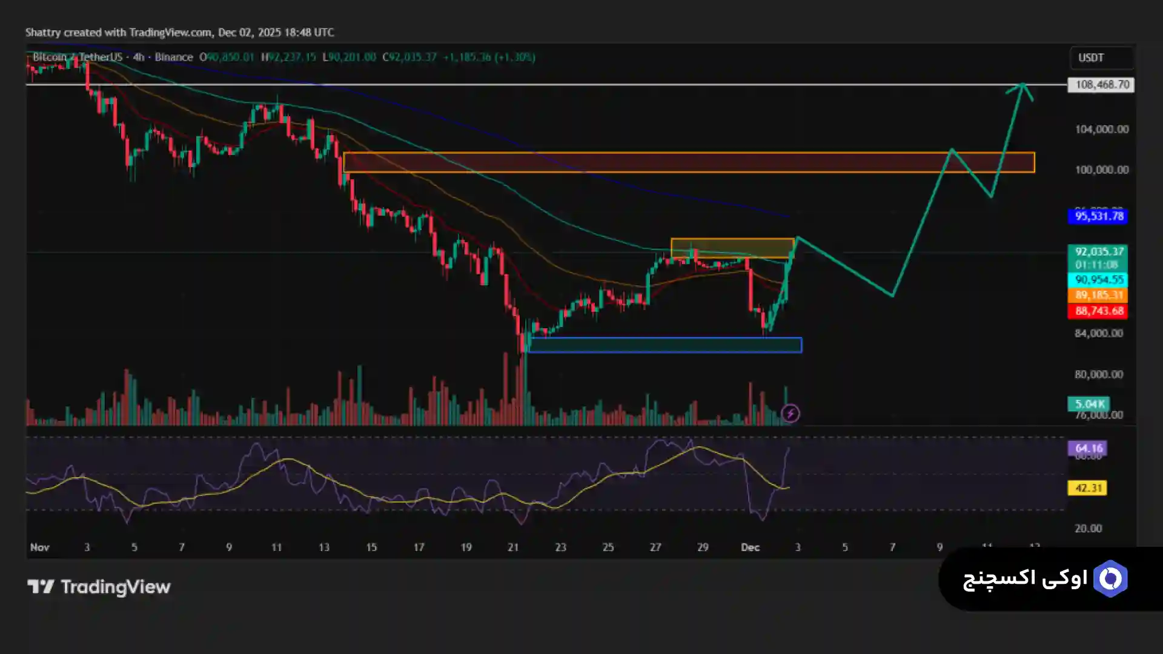Click the blue demand zone rectangle
1163x654 pixels.
pyautogui.click(x=665, y=345)
